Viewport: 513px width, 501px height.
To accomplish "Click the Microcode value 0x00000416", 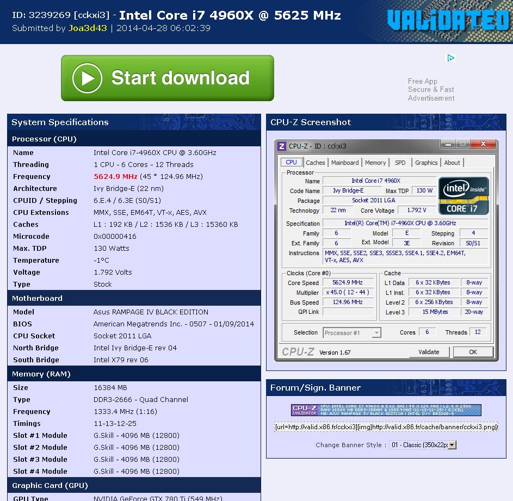I will pos(115,237).
